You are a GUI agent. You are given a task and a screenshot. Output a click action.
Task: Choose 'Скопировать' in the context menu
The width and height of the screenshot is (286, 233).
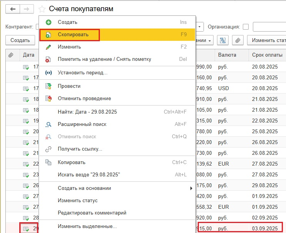[117, 34]
